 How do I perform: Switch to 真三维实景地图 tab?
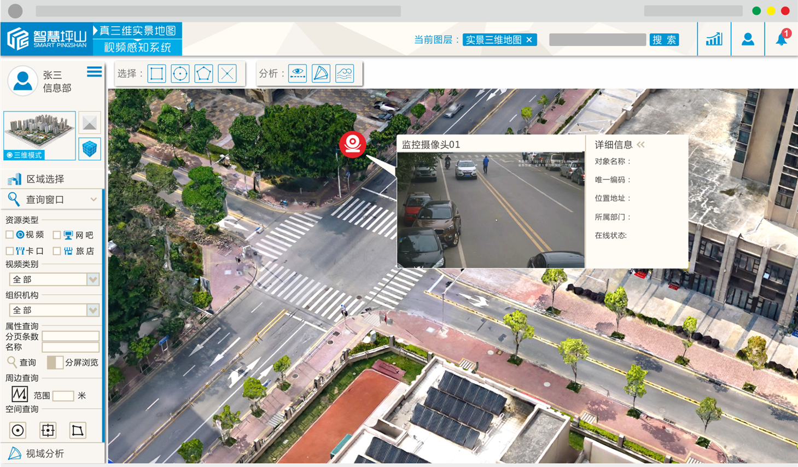coord(137,31)
